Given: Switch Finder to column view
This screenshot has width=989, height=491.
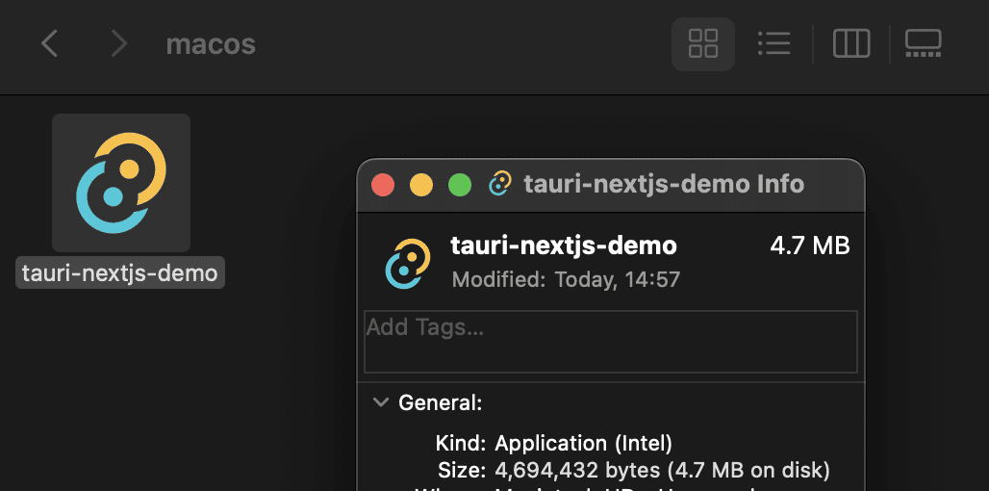Looking at the screenshot, I should click(x=851, y=43).
